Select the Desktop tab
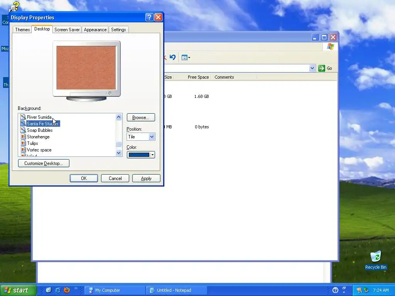 (x=42, y=29)
